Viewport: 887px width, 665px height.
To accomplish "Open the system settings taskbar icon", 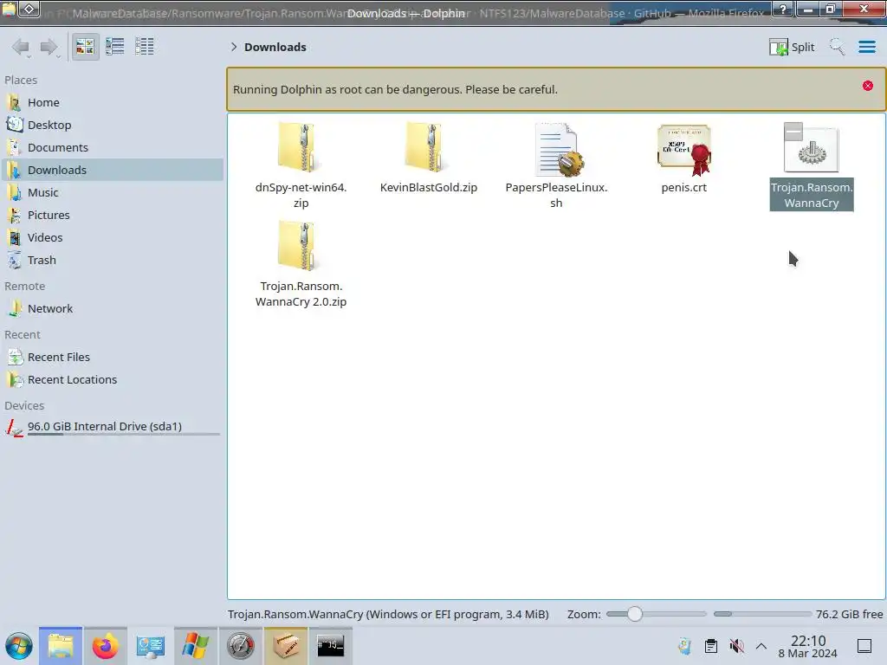I will 151,646.
